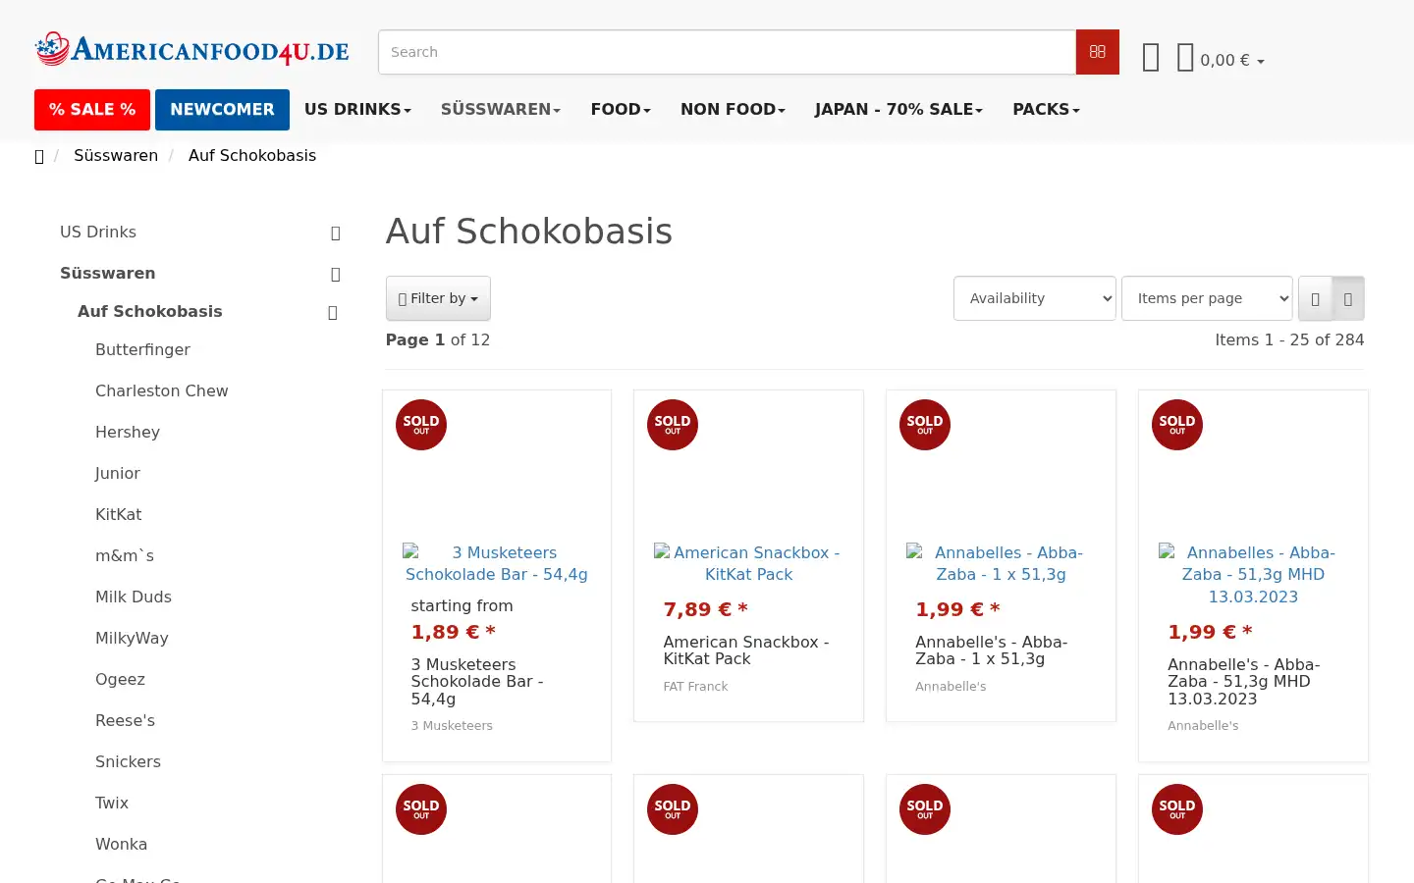This screenshot has width=1414, height=883.
Task: Open the Availability sort dropdown
Action: point(1034,298)
